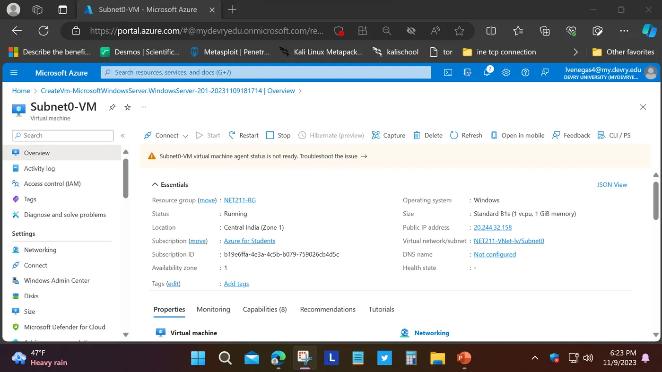Refresh the VM overview
This screenshot has height=372, width=662.
click(x=466, y=135)
